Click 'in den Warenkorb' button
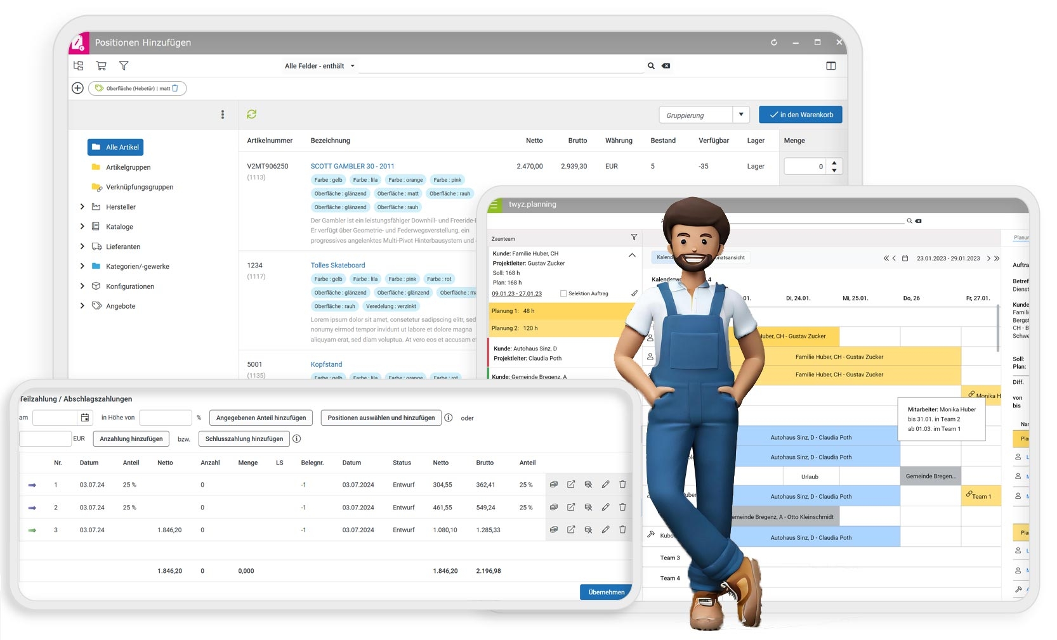This screenshot has height=640, width=1057. tap(801, 115)
